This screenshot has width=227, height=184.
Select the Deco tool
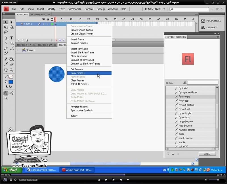pyautogui.click(x=6, y=53)
